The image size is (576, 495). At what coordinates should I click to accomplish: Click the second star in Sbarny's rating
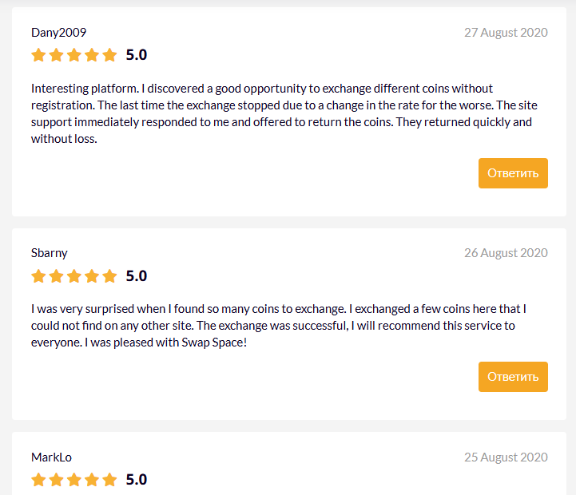57,276
